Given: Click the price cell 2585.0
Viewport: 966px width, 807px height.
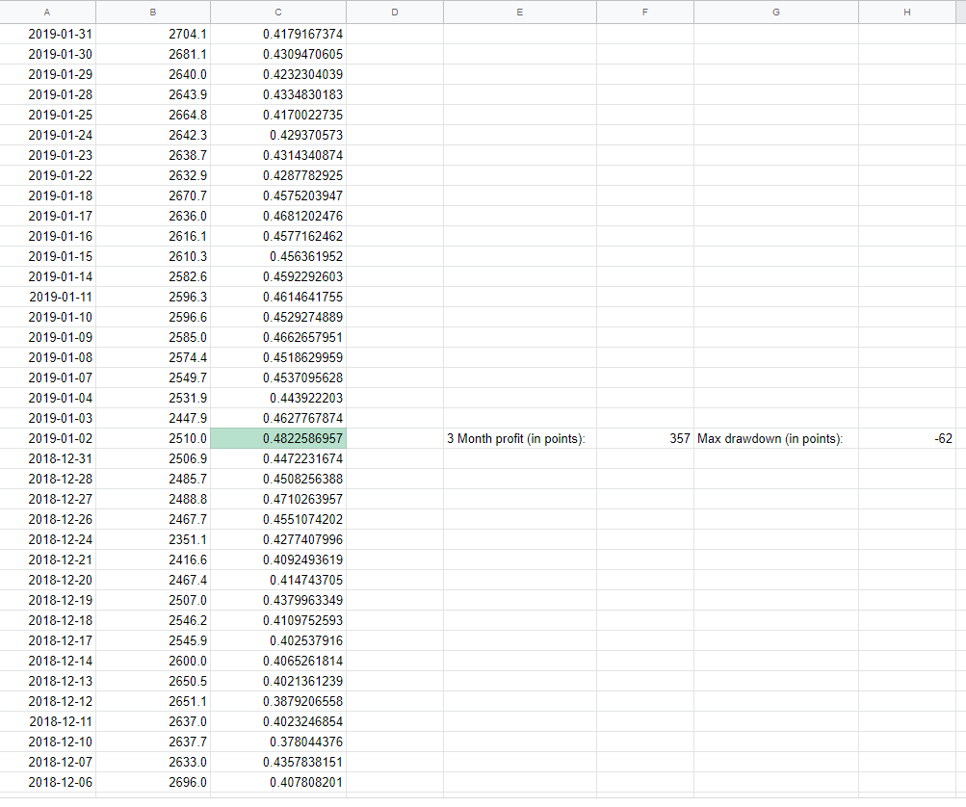Looking at the screenshot, I should point(153,338).
